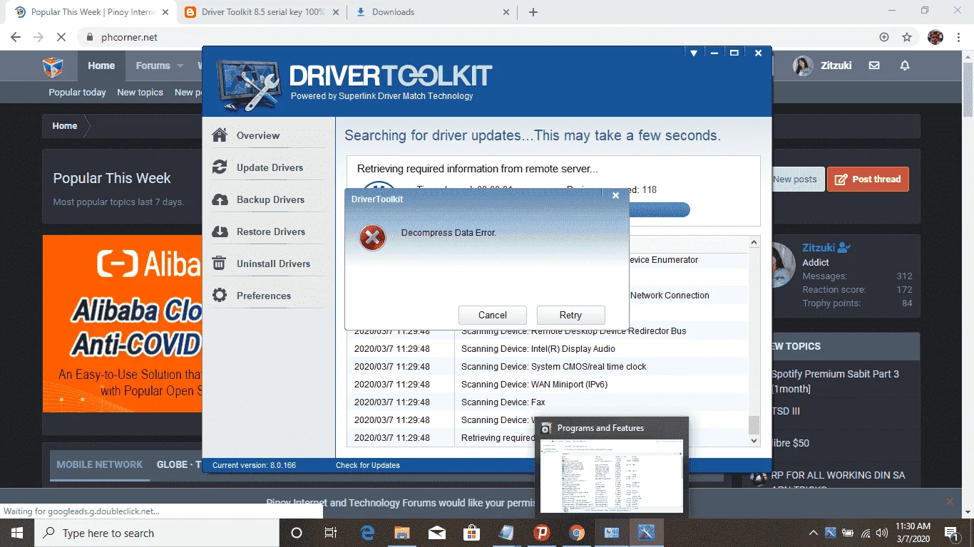Select Backup Drivers in the sidebar
Screen dimensions: 974x547
(270, 199)
